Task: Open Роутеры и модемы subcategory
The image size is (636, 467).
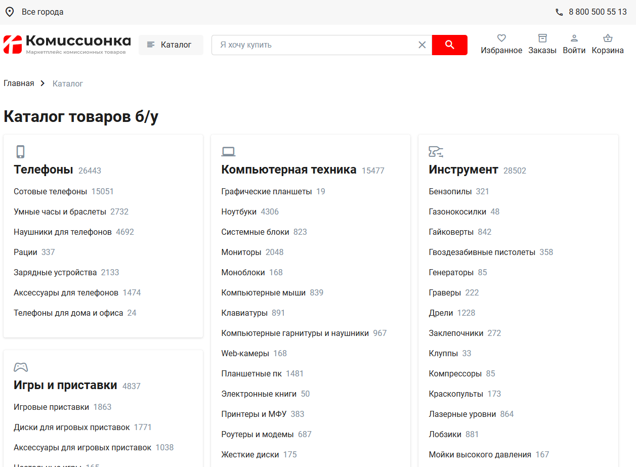Action: pyautogui.click(x=258, y=434)
